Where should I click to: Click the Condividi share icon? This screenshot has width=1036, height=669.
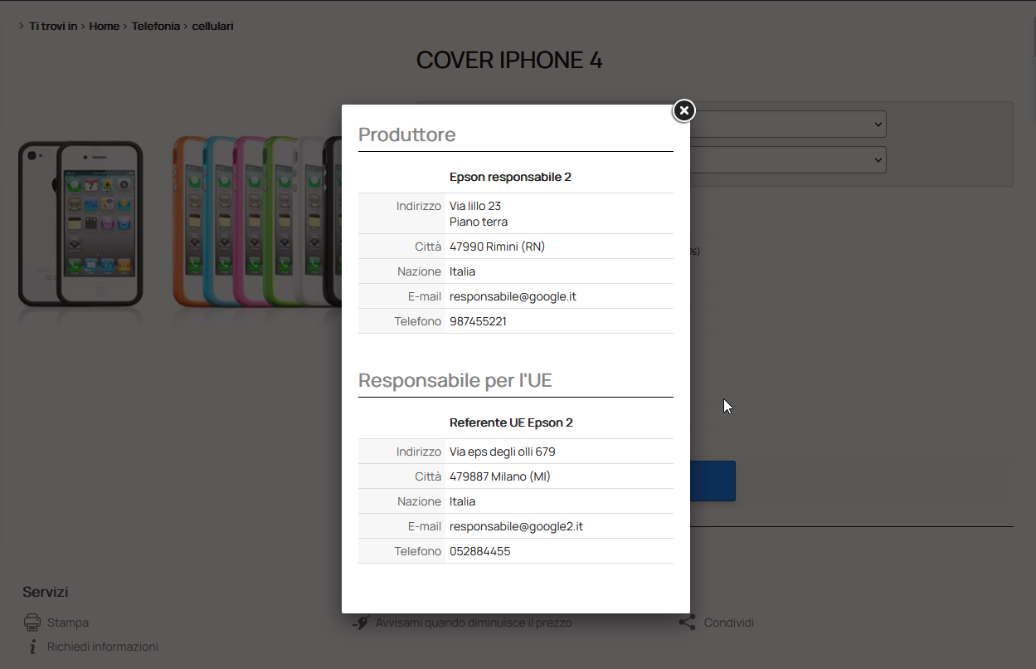[x=687, y=623]
